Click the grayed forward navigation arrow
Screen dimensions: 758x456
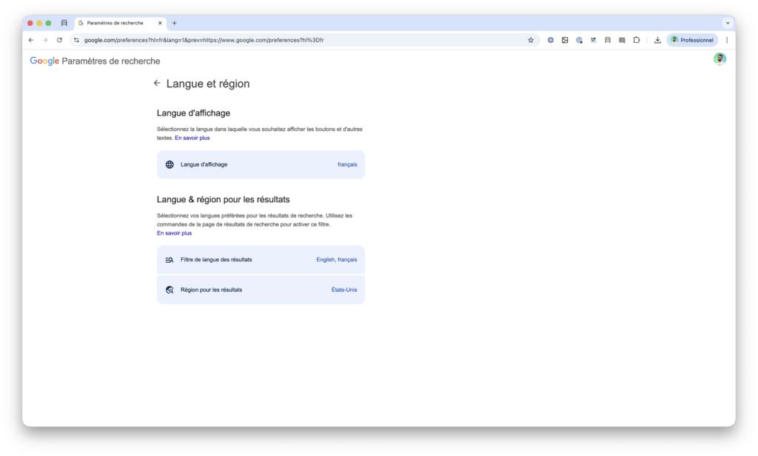pyautogui.click(x=44, y=40)
